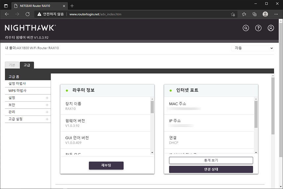Open the Nighthawk help question icon
The height and width of the screenshot is (189, 283).
click(258, 28)
